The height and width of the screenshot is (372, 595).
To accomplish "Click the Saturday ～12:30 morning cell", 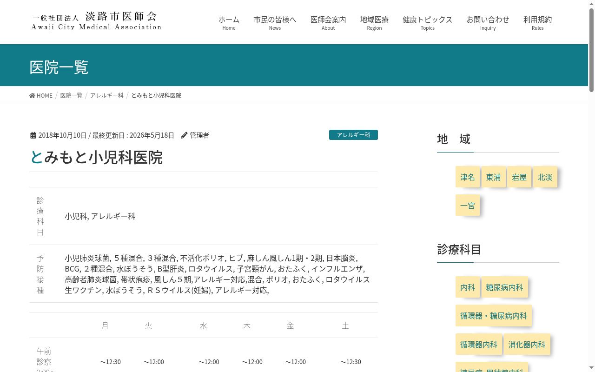I will pyautogui.click(x=350, y=362).
